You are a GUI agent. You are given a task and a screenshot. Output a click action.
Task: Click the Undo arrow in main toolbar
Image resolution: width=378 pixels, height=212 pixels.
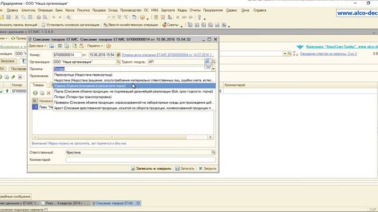click(x=54, y=17)
